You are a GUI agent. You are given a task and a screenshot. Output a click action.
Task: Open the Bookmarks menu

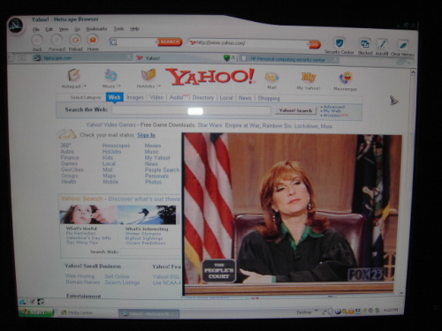pyautogui.click(x=96, y=28)
